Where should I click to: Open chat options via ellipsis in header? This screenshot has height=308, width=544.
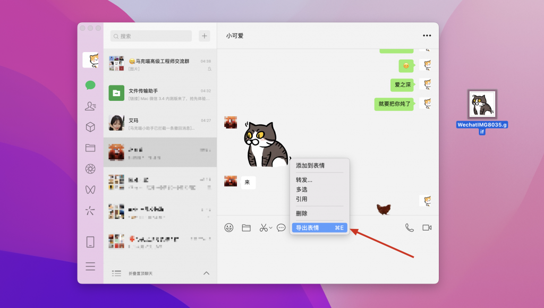pyautogui.click(x=426, y=36)
